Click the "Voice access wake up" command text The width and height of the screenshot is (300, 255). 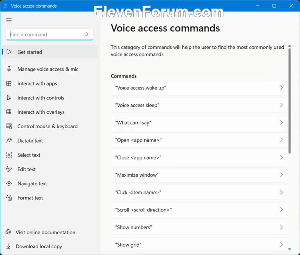click(x=141, y=88)
